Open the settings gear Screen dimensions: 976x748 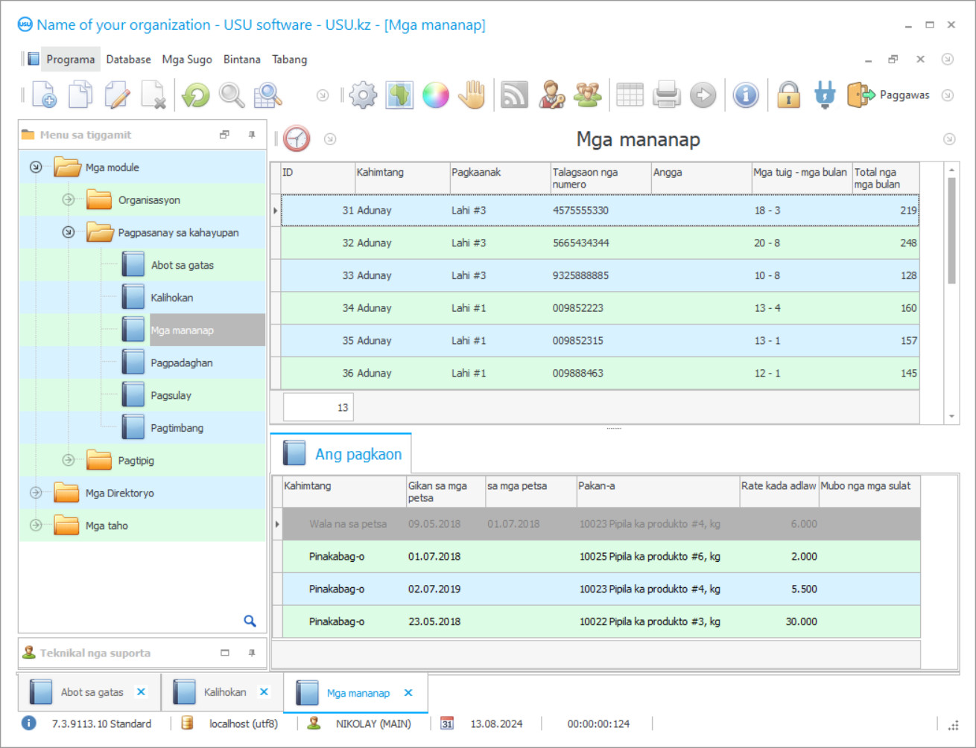coord(363,95)
